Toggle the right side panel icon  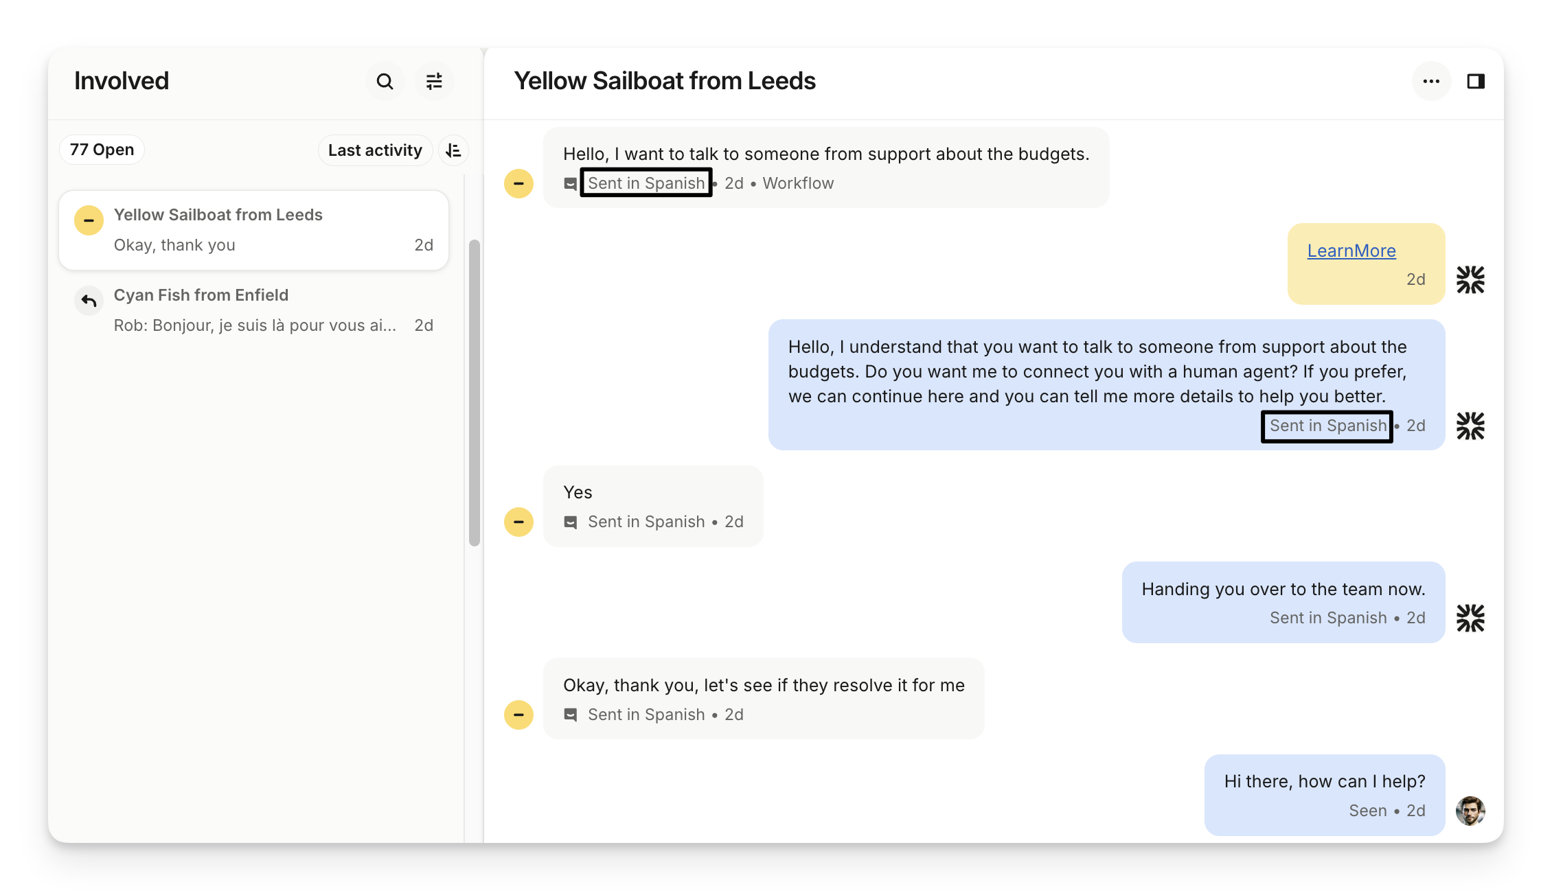click(1476, 82)
